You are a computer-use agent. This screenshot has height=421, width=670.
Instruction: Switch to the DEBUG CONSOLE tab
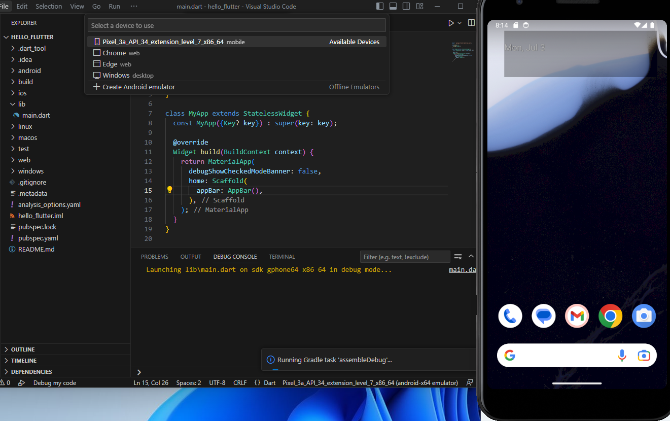pos(235,257)
